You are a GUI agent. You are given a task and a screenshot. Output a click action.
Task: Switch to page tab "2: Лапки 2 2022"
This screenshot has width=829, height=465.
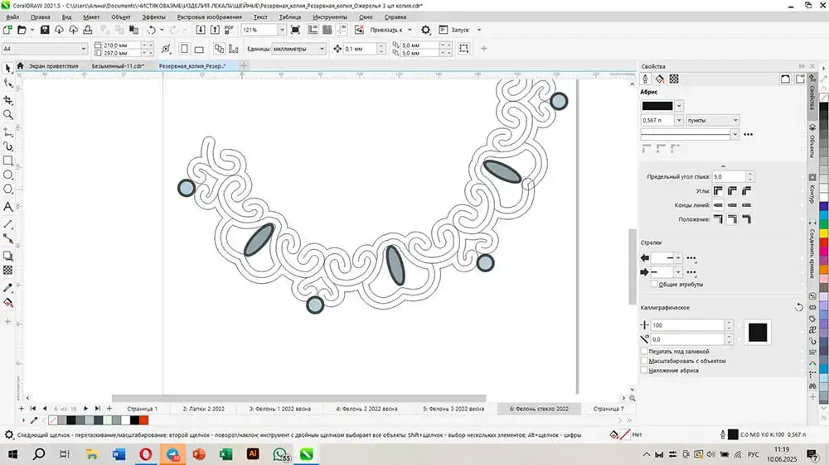coord(203,409)
